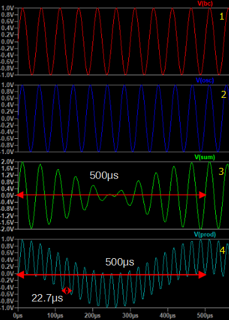
Task: Click the -1.6V vertical axis value
Action: 8,222
